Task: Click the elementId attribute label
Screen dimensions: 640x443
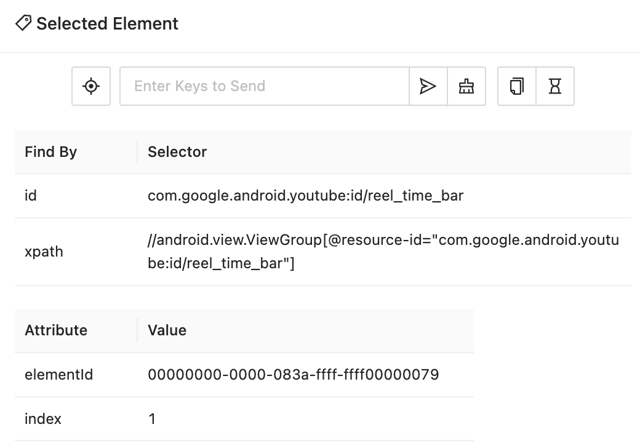Action: coord(59,375)
